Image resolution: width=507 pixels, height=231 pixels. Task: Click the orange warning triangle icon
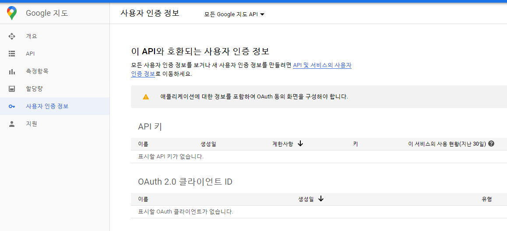(146, 97)
